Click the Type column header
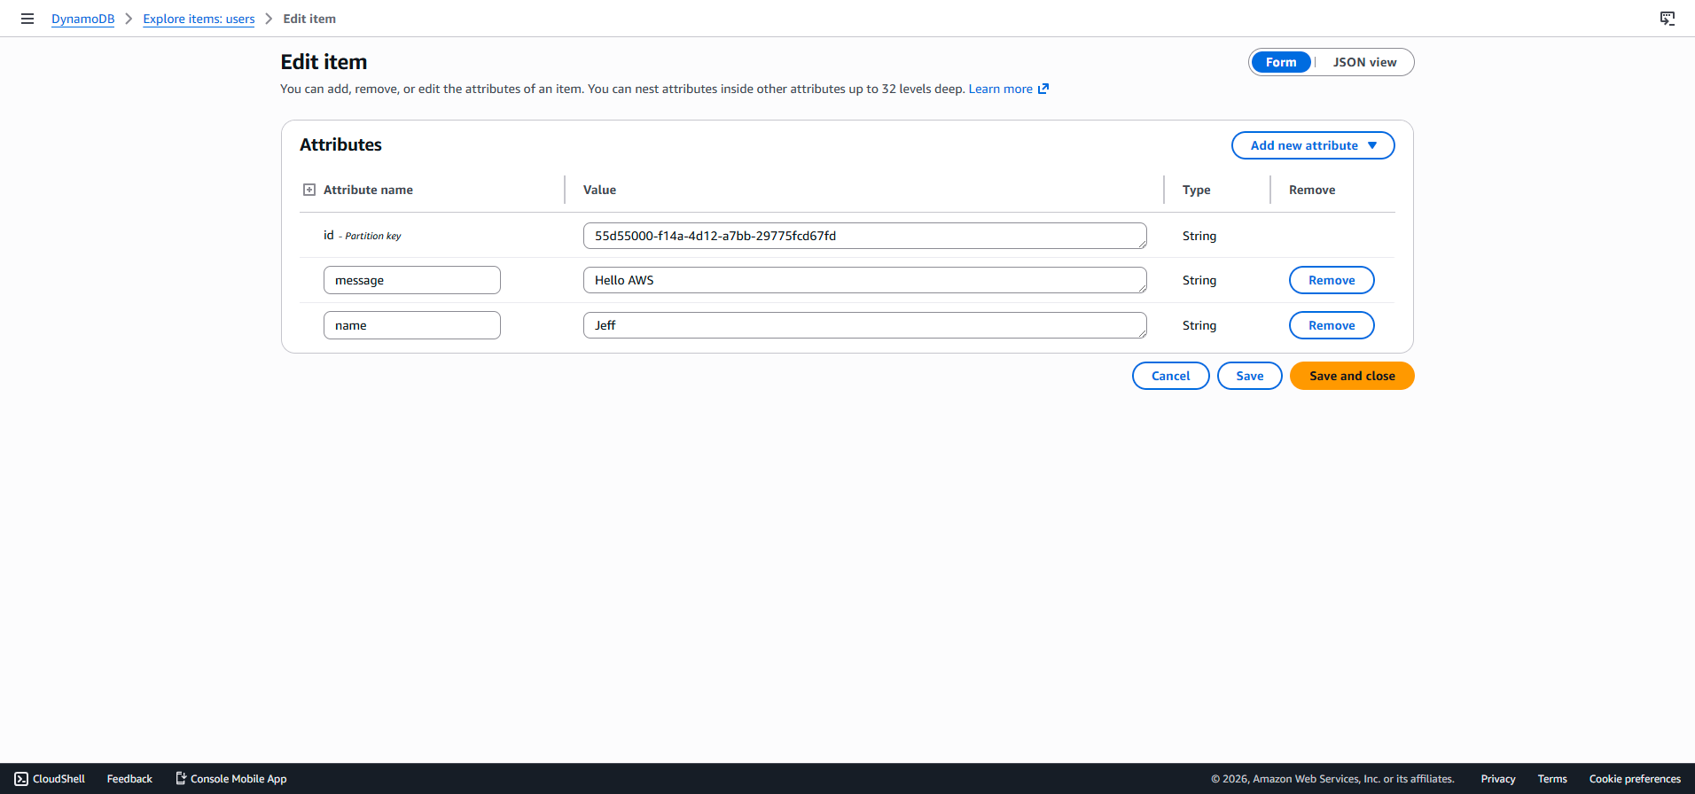 [1196, 190]
